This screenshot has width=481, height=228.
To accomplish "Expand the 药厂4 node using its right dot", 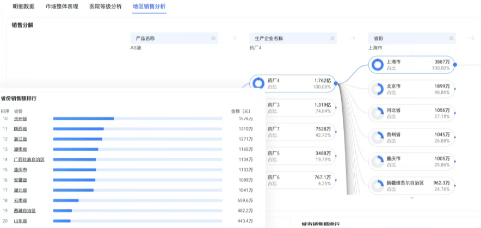I will pyautogui.click(x=336, y=83).
